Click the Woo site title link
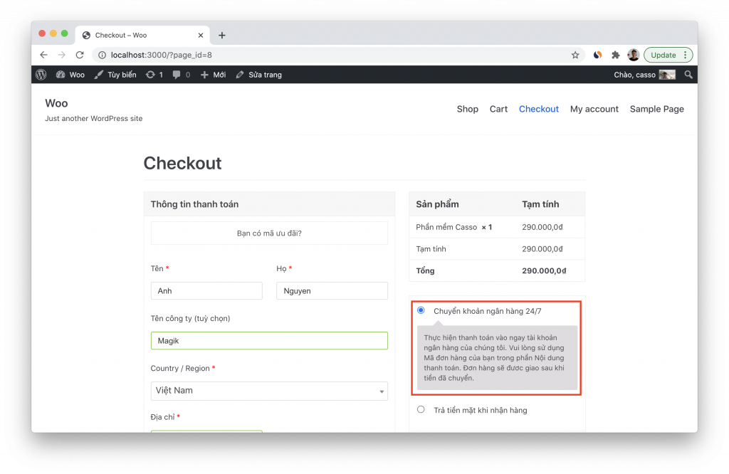This screenshot has height=474, width=729. point(56,103)
